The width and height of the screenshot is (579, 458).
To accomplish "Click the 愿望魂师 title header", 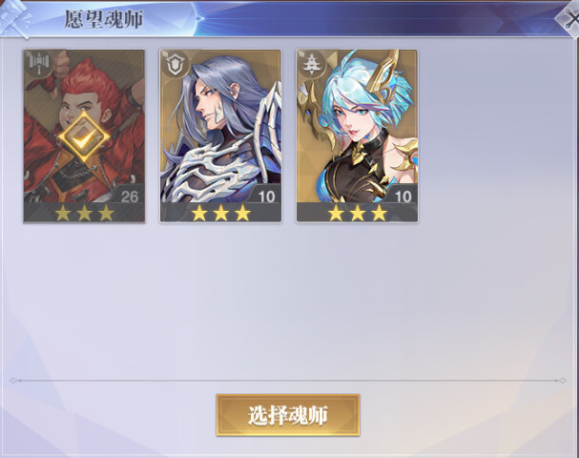I will click(x=104, y=19).
